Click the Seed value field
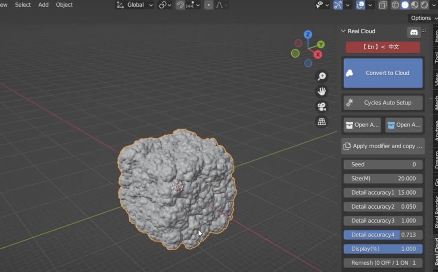Viewport: 438px width, 272px height. coord(383,165)
